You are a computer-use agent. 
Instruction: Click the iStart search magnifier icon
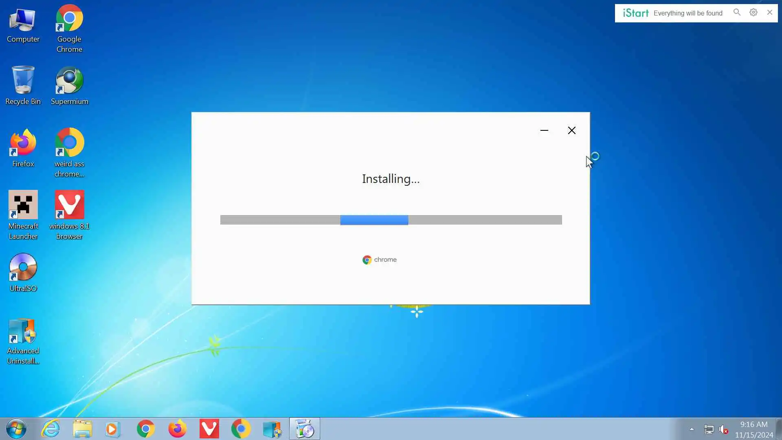[737, 13]
